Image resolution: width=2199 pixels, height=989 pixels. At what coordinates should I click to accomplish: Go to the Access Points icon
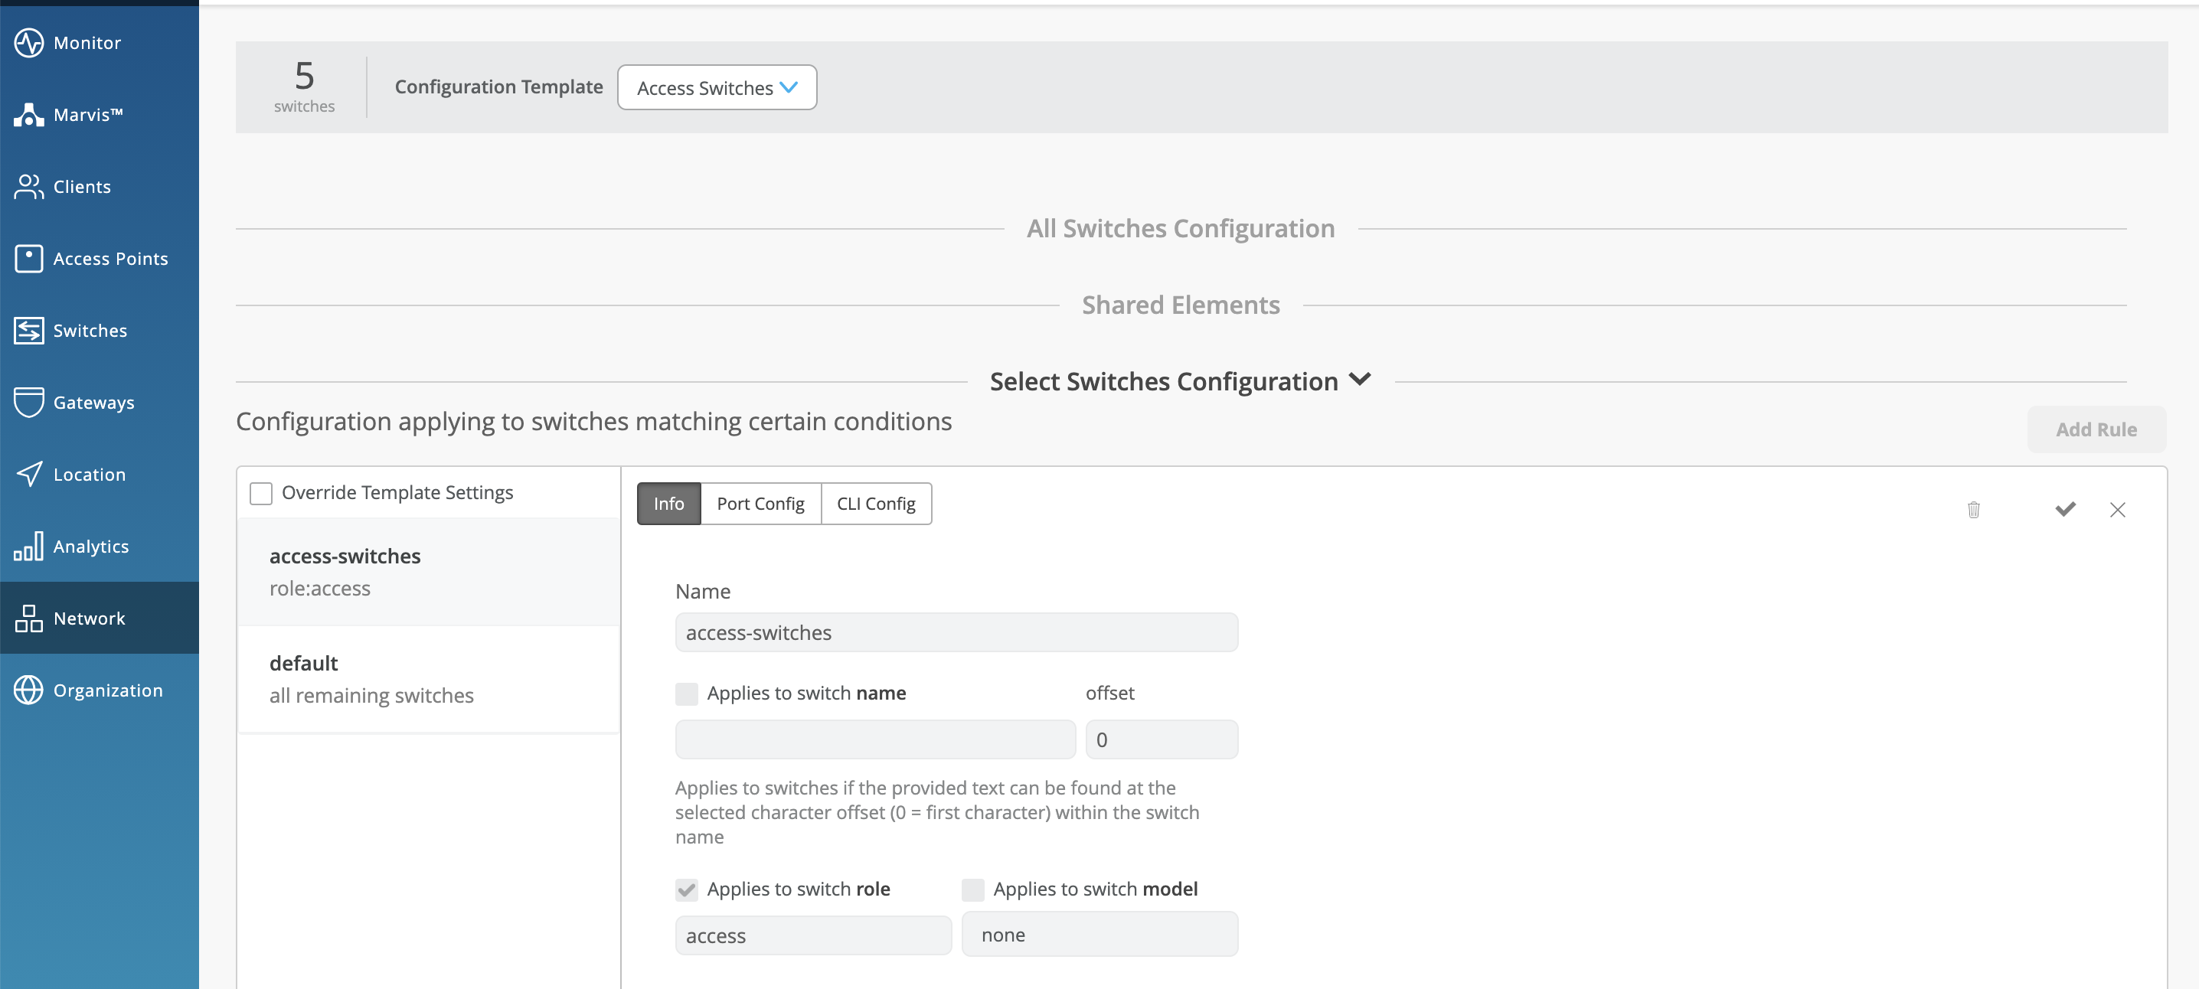pyautogui.click(x=29, y=259)
